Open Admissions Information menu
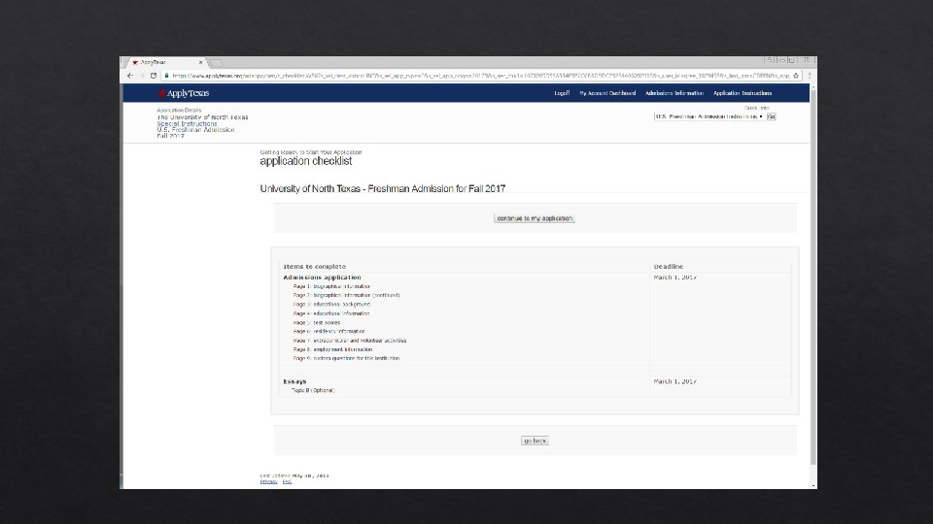Image resolution: width=933 pixels, height=524 pixels. [674, 93]
